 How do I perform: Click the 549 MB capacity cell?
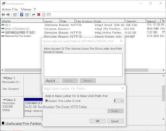[x=129, y=37]
